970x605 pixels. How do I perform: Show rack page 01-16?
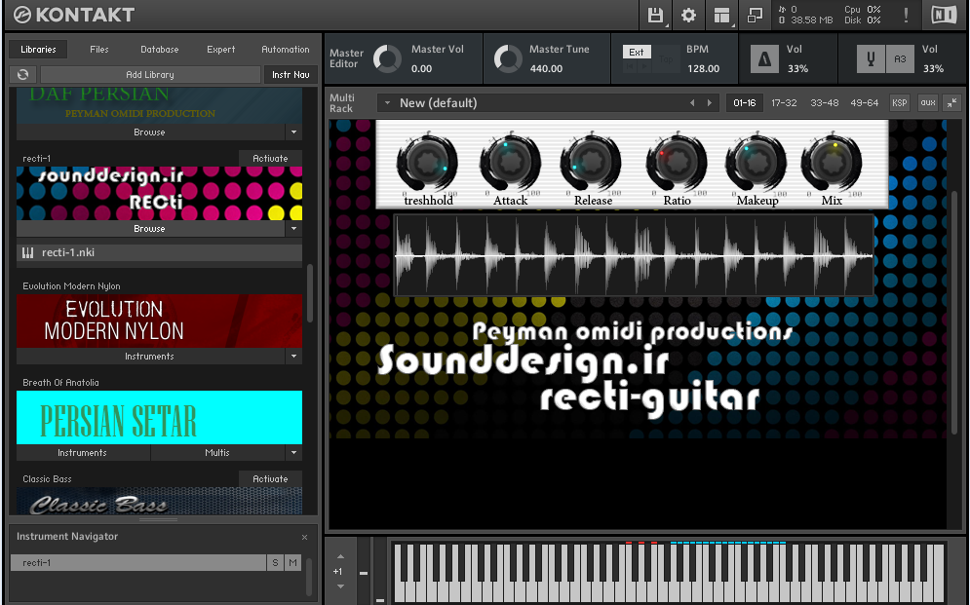pos(744,102)
